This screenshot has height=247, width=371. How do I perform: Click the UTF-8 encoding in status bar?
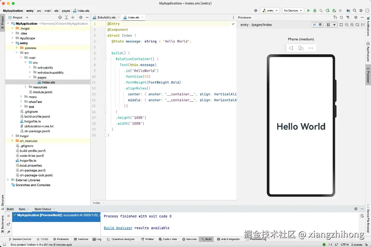pyautogui.click(x=345, y=245)
